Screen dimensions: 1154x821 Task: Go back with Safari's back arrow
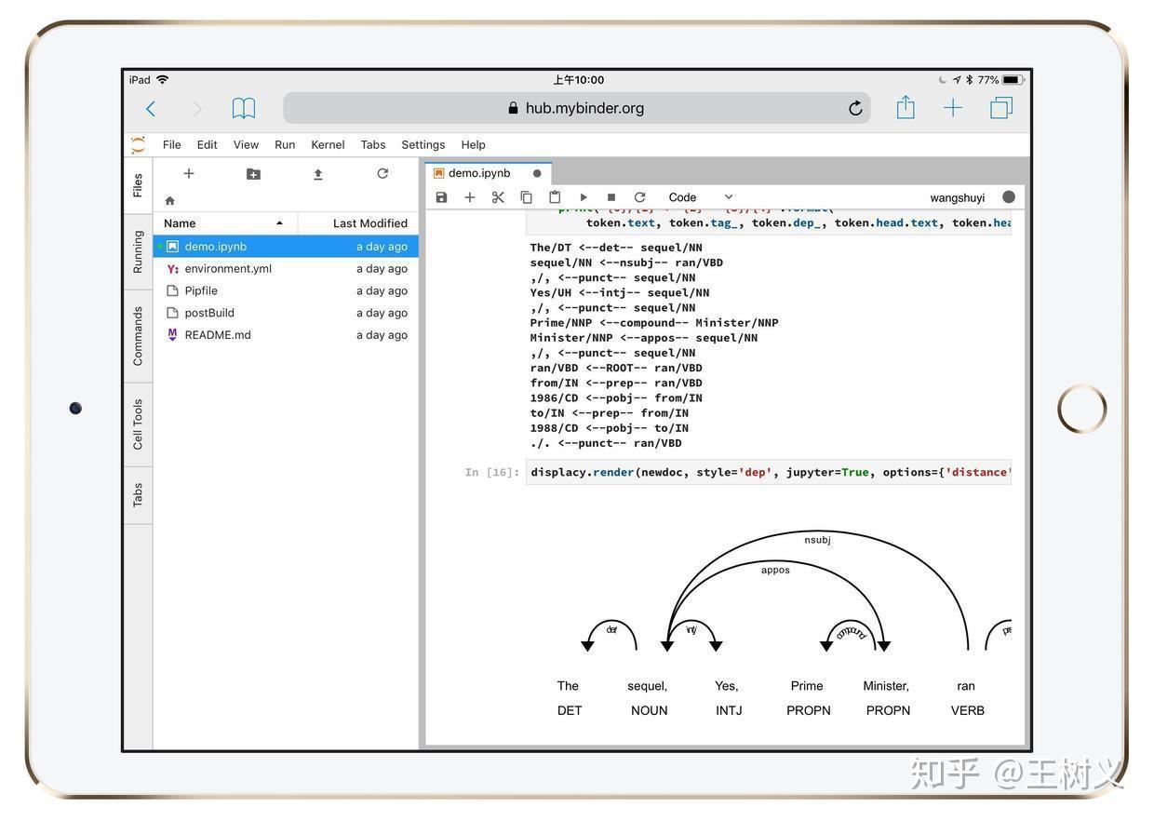click(x=151, y=109)
